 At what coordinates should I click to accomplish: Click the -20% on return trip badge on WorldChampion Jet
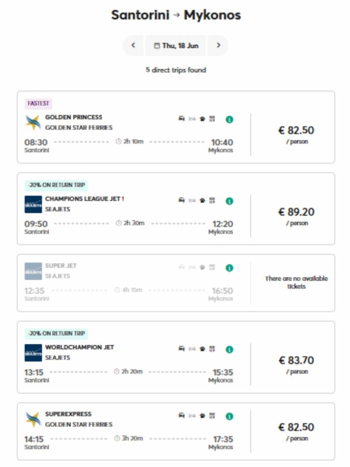coord(56,333)
